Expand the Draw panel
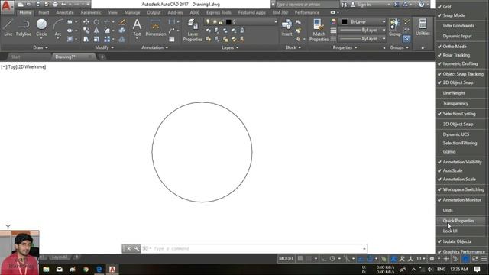This screenshot has width=489, height=275. click(x=40, y=47)
